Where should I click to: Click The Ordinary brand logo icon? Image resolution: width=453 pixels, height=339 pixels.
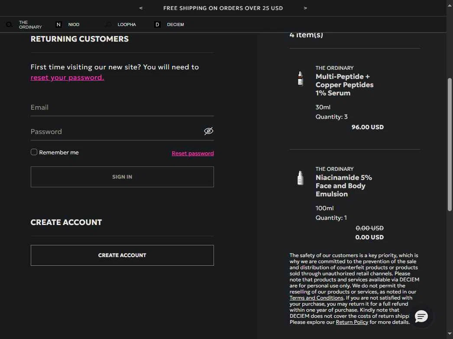coord(9,25)
